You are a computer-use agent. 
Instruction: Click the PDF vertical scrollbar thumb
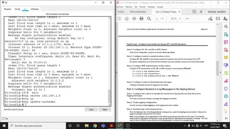pyautogui.click(x=217, y=68)
